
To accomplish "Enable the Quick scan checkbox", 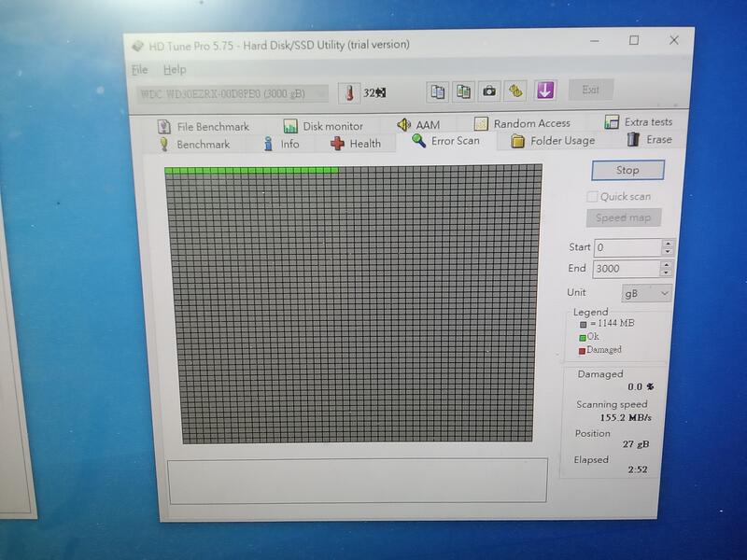I will [x=592, y=197].
